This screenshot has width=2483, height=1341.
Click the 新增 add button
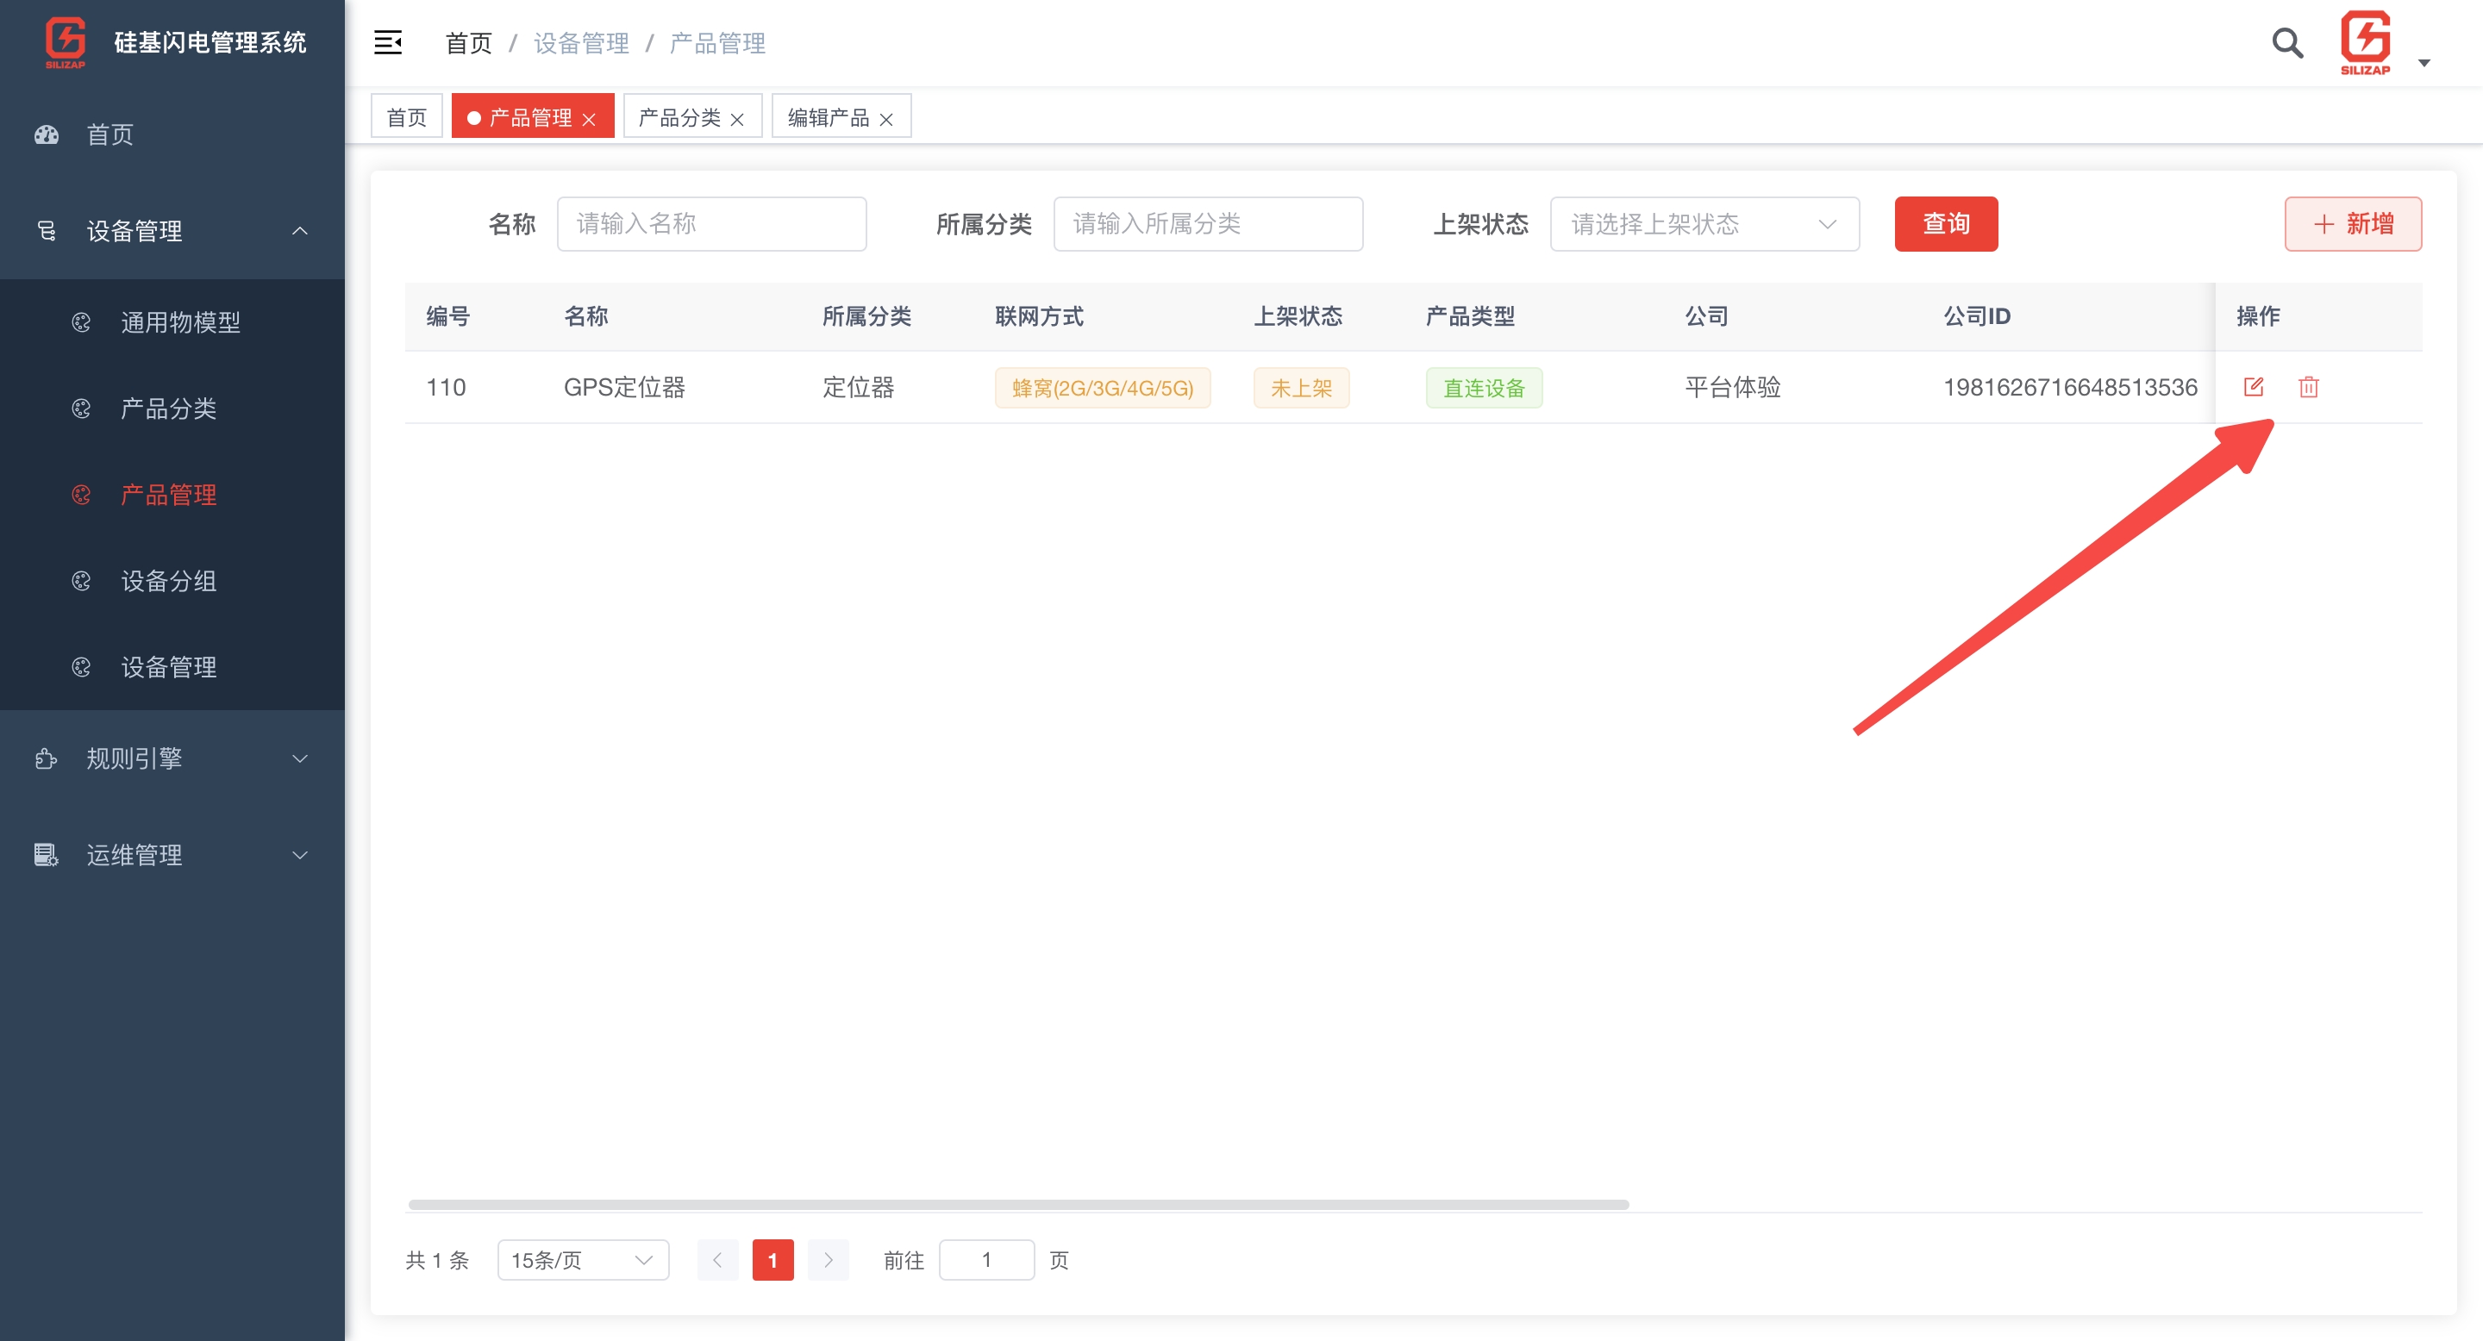click(2353, 223)
